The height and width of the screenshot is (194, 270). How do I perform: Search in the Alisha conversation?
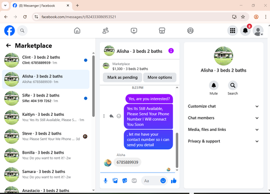233,86
